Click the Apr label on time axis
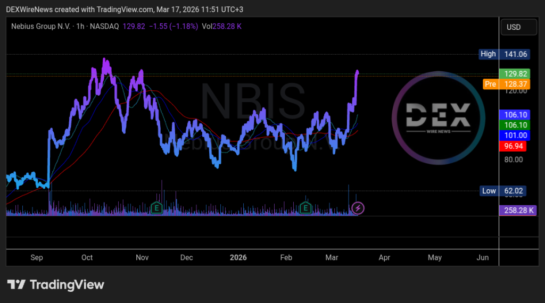 (384, 257)
